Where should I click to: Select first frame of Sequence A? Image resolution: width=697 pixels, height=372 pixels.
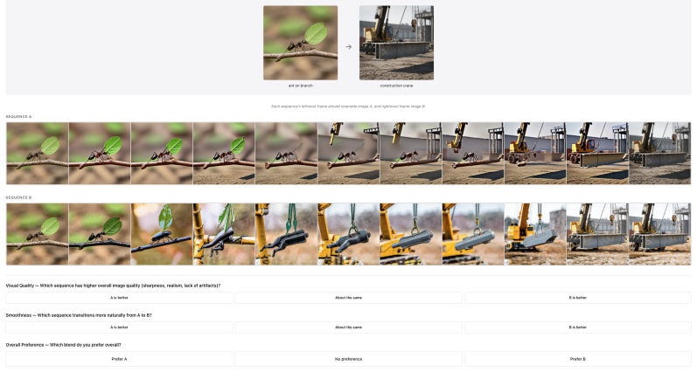click(38, 153)
